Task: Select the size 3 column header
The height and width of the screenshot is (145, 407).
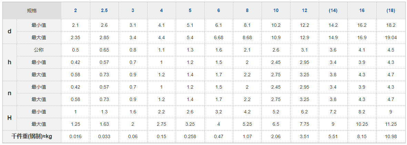Action: click(133, 11)
